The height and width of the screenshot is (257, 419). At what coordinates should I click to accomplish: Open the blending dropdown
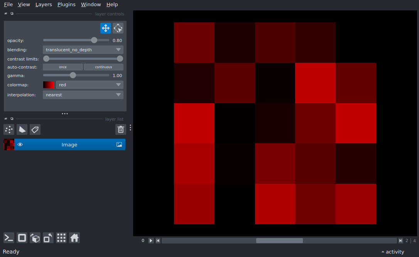tap(83, 50)
